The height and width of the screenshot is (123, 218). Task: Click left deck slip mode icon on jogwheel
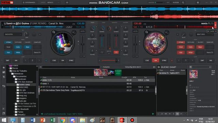point(74,32)
